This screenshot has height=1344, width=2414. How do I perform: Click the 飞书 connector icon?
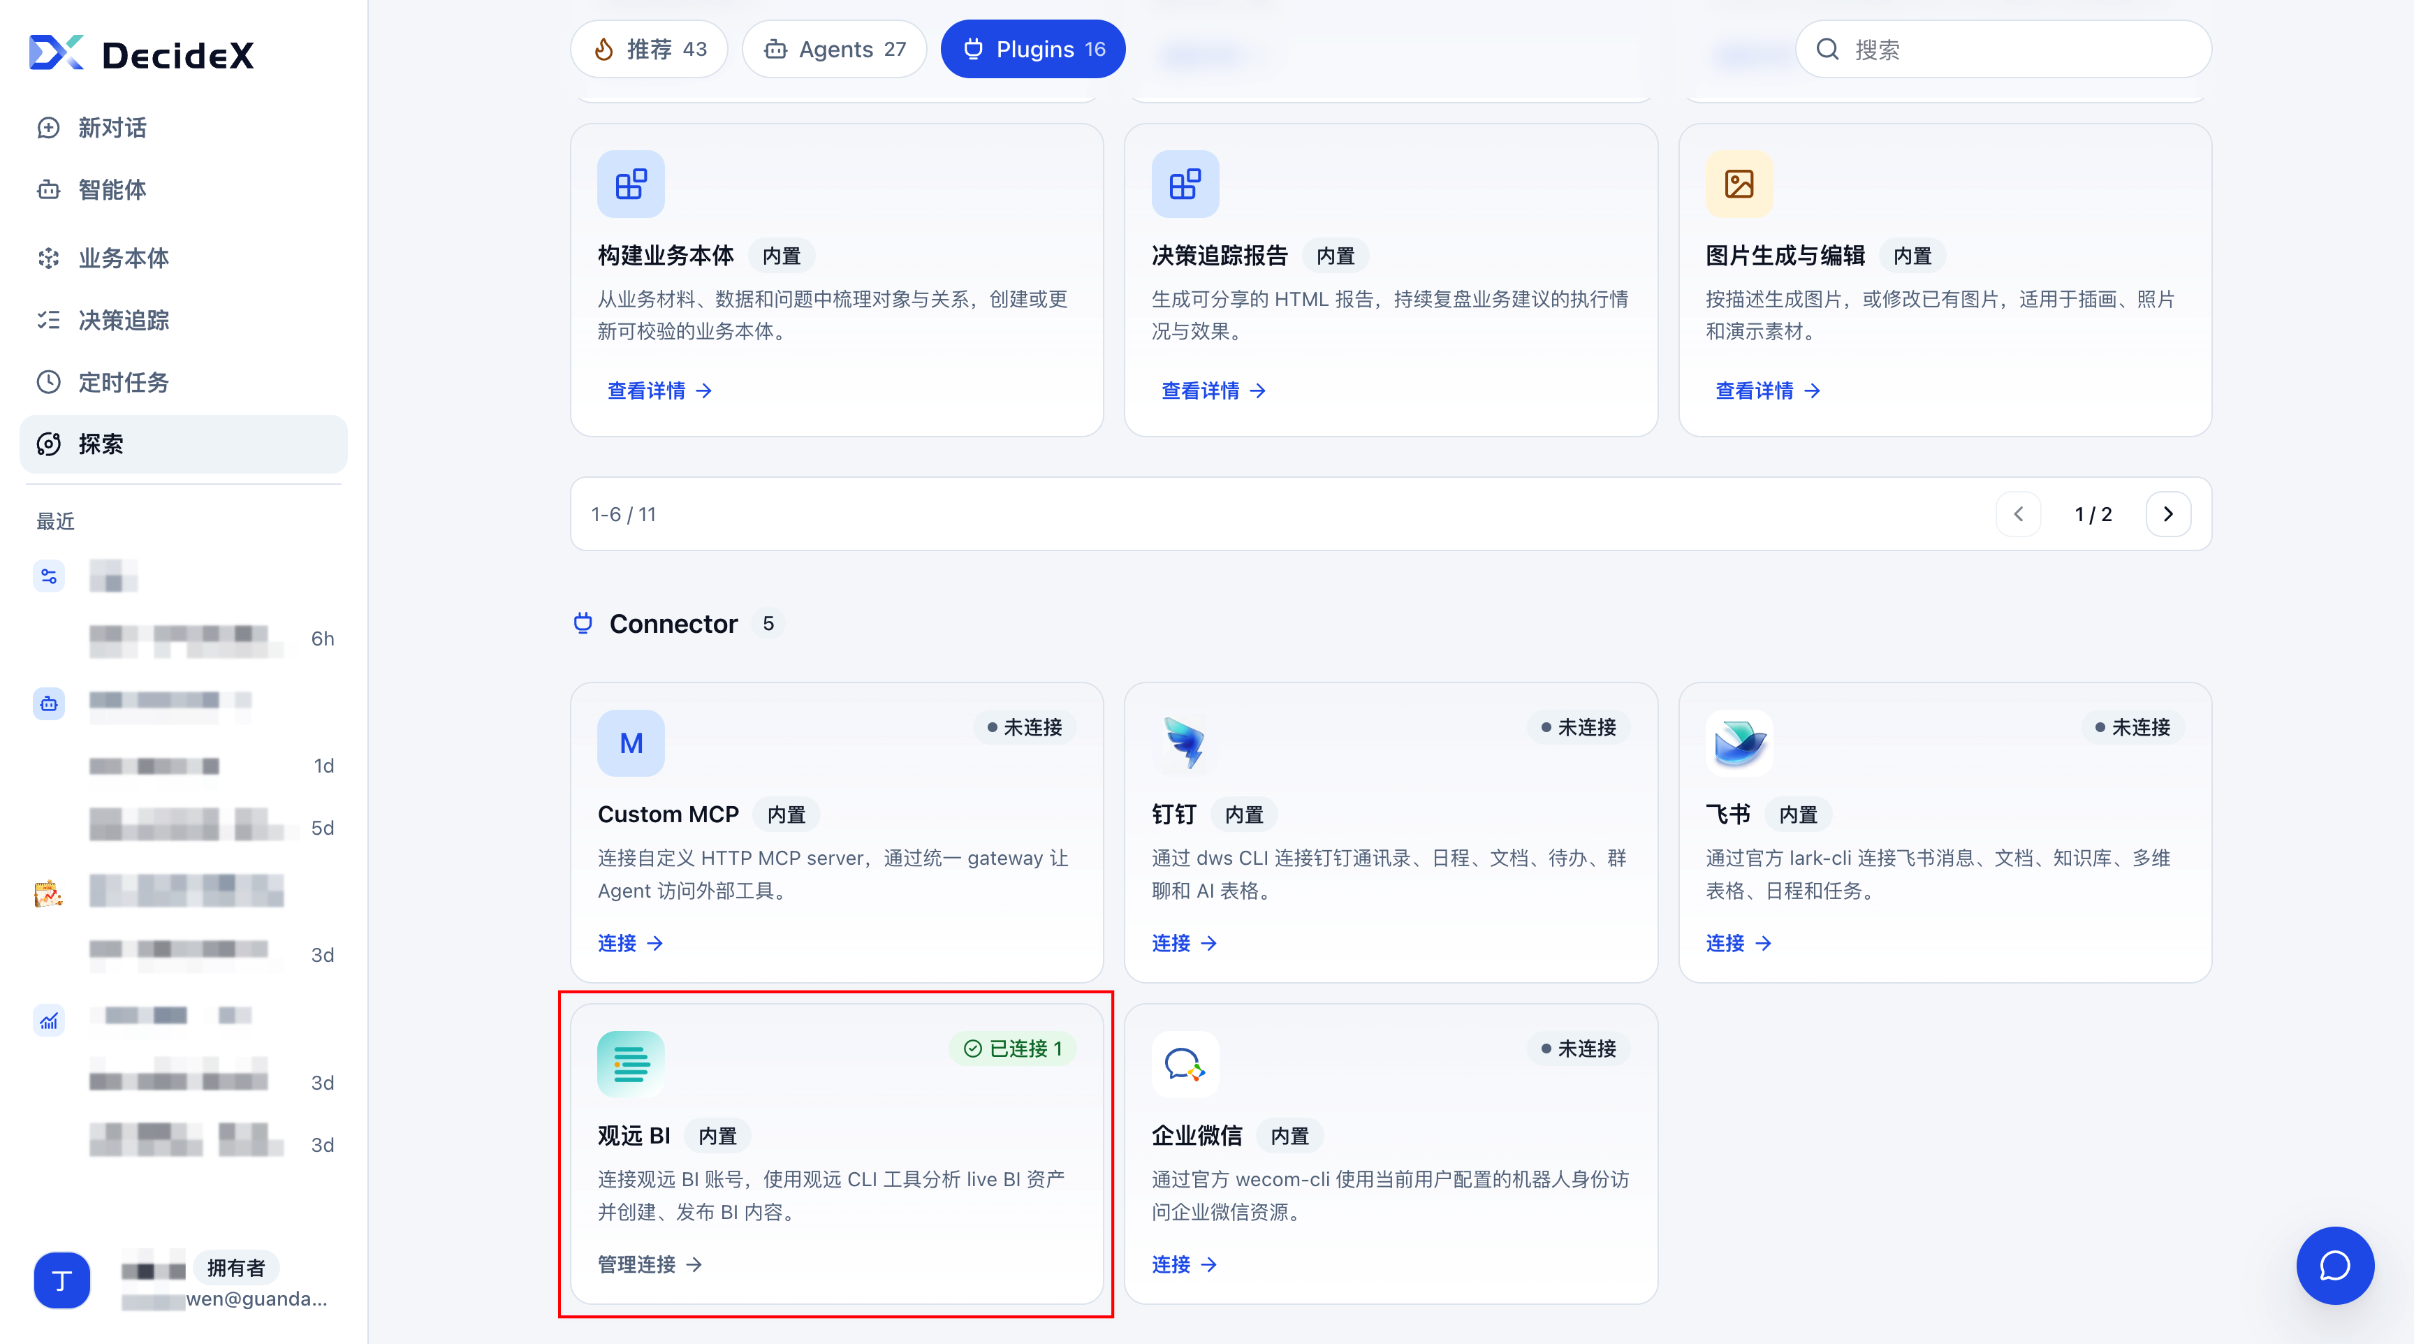point(1739,743)
